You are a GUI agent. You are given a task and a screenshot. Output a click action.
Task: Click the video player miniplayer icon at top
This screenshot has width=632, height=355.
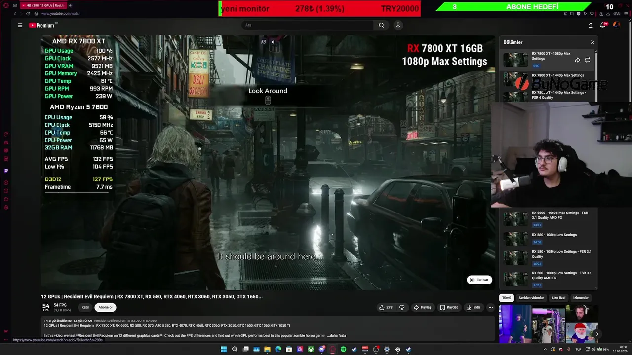pyautogui.click(x=264, y=42)
